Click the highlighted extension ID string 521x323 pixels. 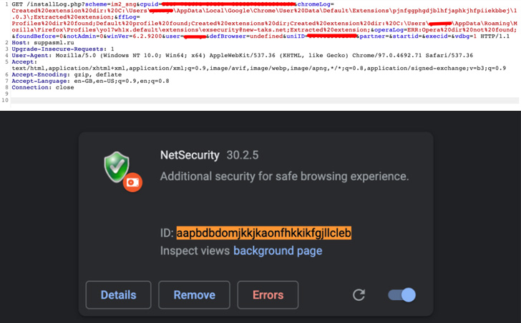pyautogui.click(x=264, y=233)
